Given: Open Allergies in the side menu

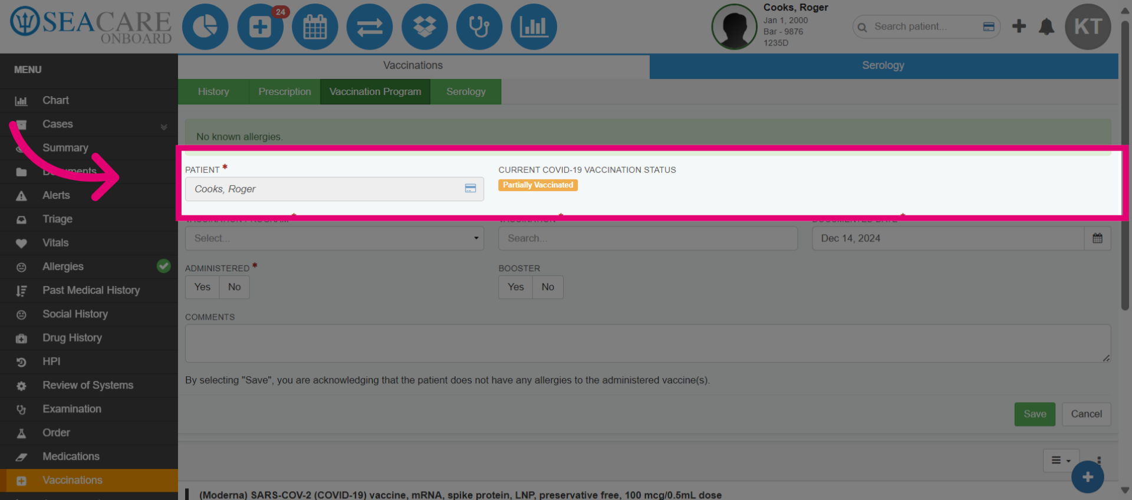Looking at the screenshot, I should (x=89, y=267).
